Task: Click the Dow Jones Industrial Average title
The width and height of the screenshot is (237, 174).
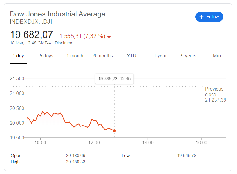Action: (x=58, y=14)
